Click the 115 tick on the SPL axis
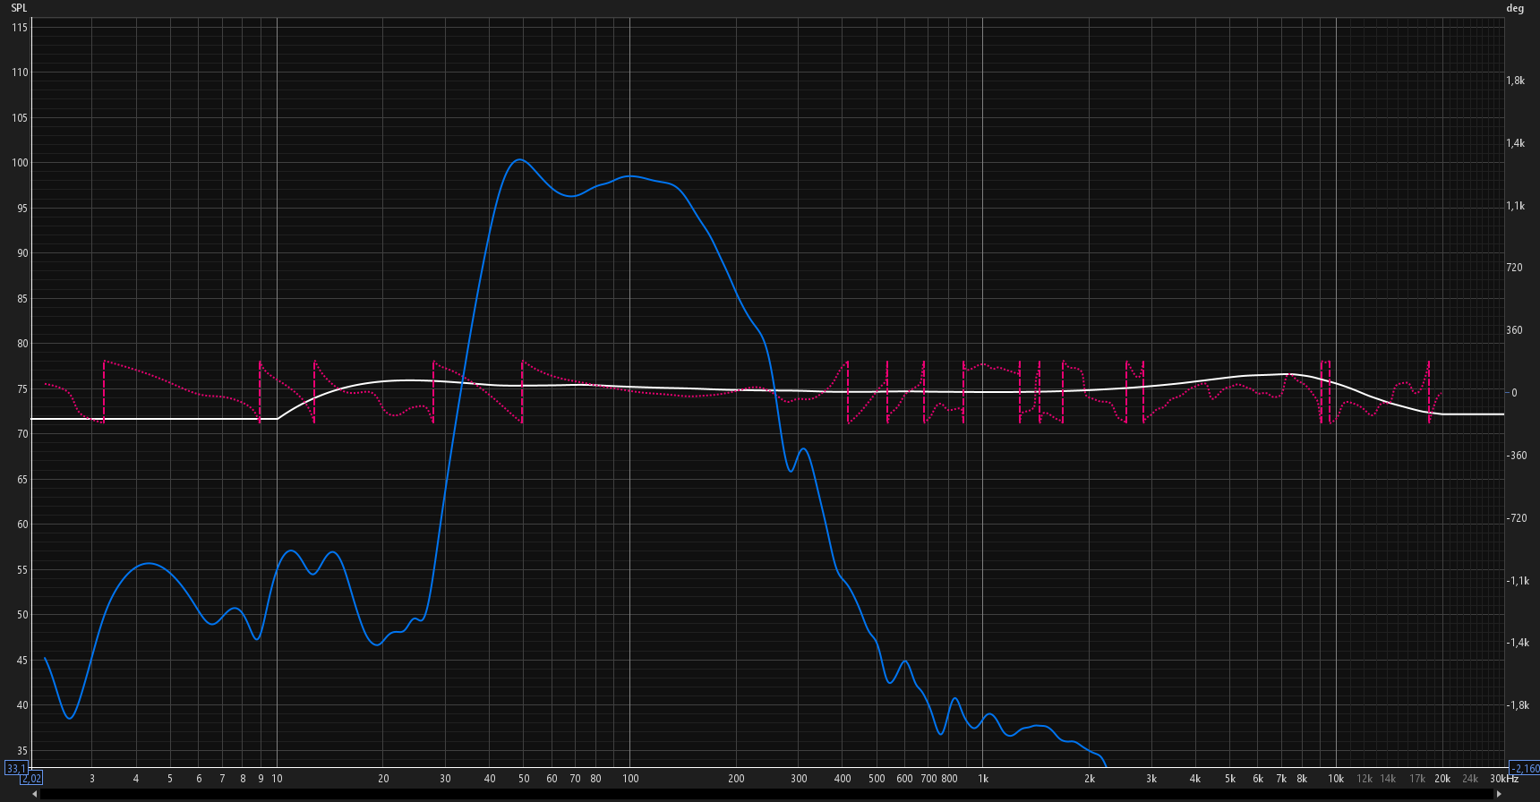 coord(20,28)
